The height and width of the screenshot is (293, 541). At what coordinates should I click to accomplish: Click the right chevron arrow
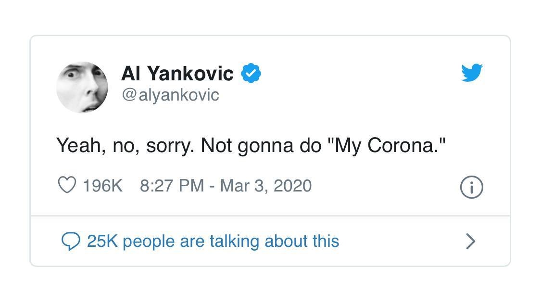point(471,241)
